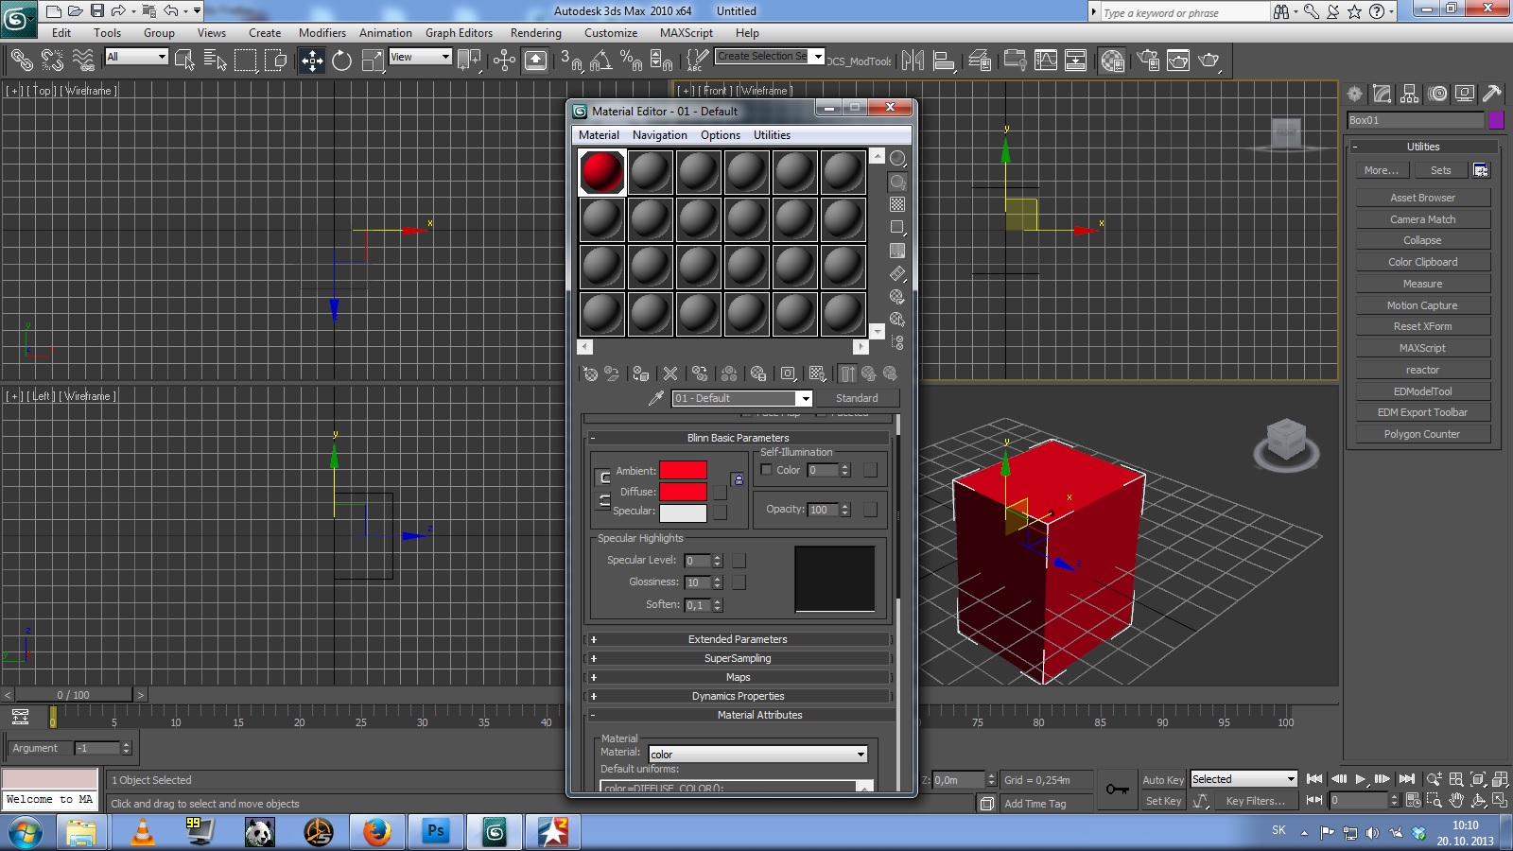Viewport: 1513px width, 851px height.
Task: Click the Polygon Counter utility button
Action: (1422, 434)
